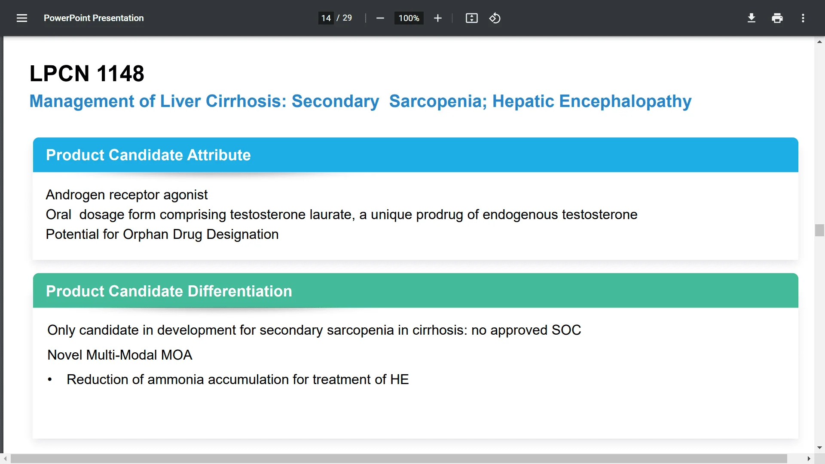The height and width of the screenshot is (464, 825).
Task: Click the 'Management of Liver Cirrhosis' subtitle
Action: tap(361, 101)
